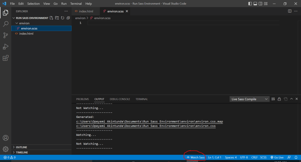This screenshot has height=162, width=301.
Task: Click errors and warnings count in status bar
Action: click(x=10, y=158)
